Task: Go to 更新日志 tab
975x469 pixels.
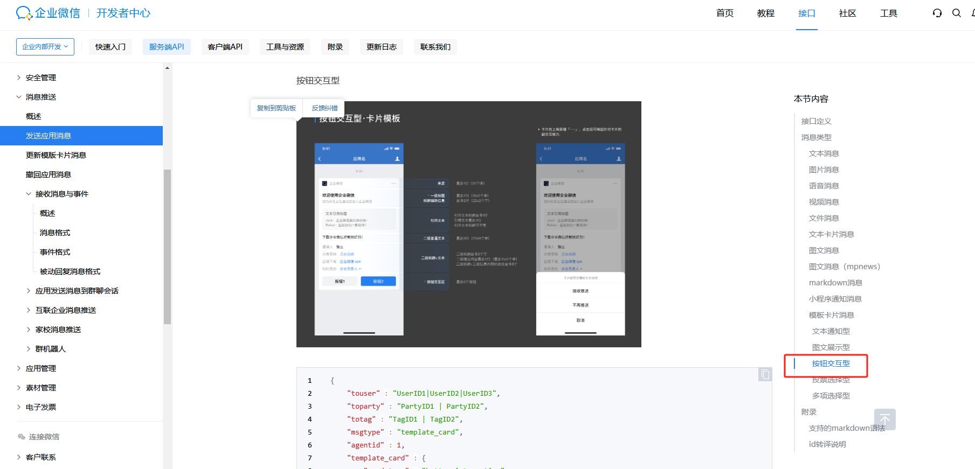Action: pos(381,47)
